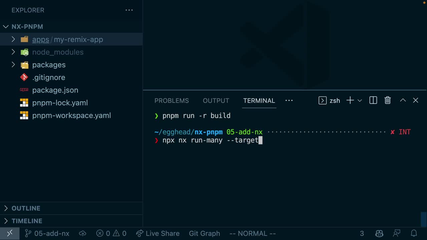Add a new terminal with plus icon
This screenshot has height=240, width=427.
tap(350, 100)
